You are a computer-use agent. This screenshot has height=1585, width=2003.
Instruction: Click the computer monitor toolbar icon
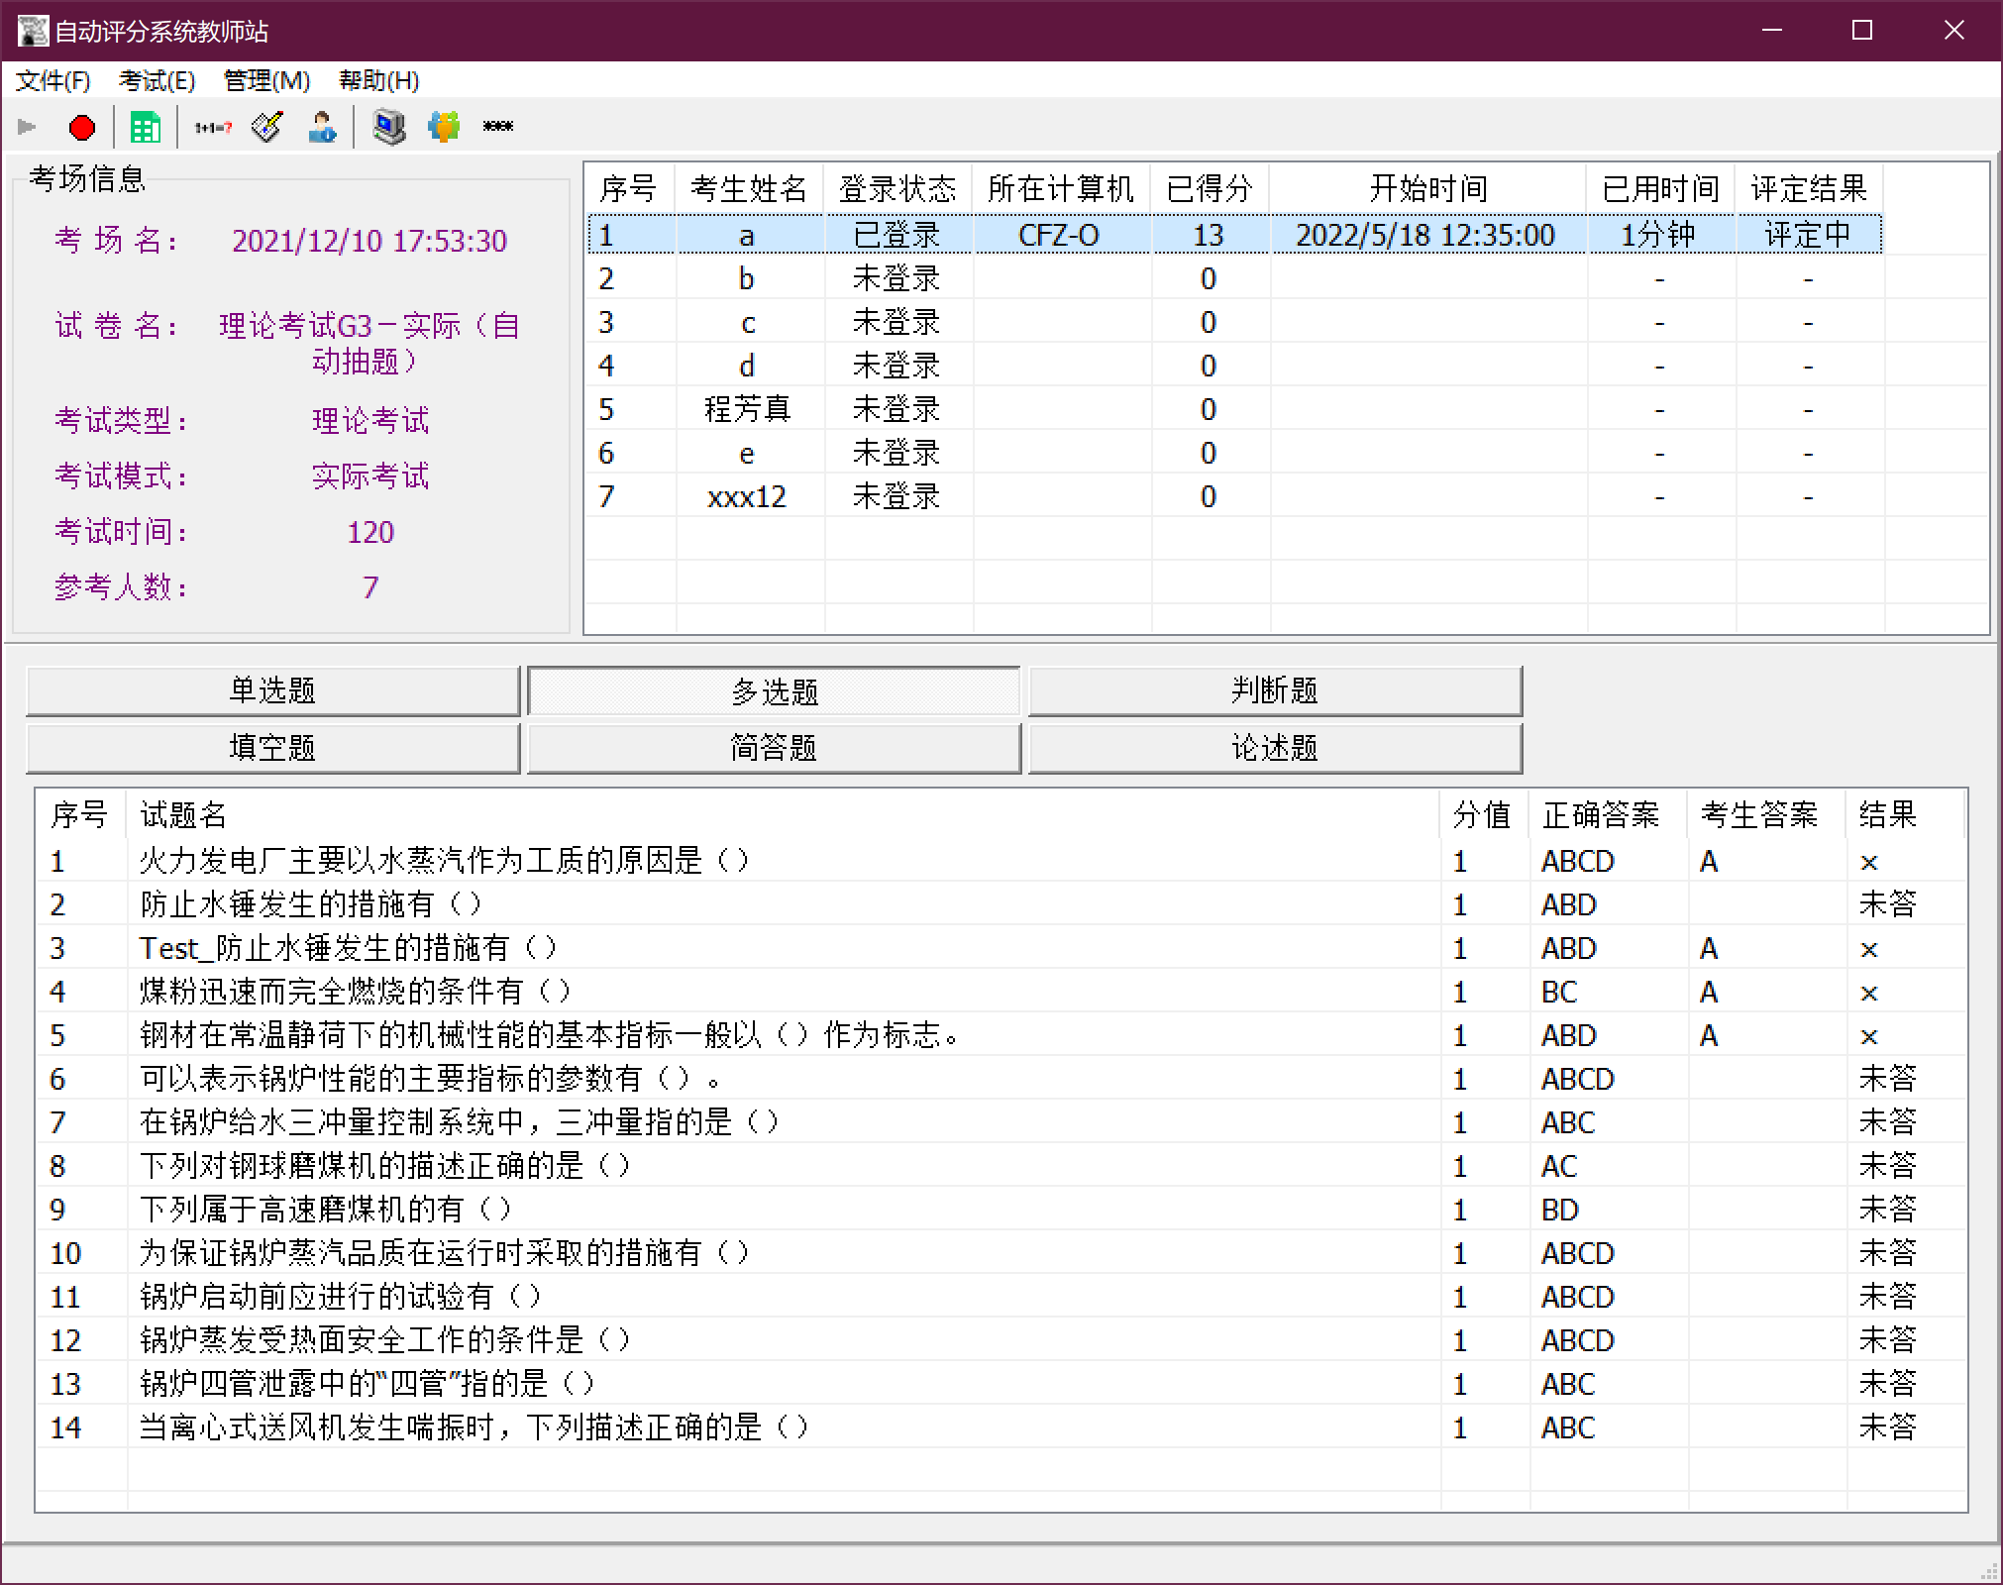click(389, 128)
